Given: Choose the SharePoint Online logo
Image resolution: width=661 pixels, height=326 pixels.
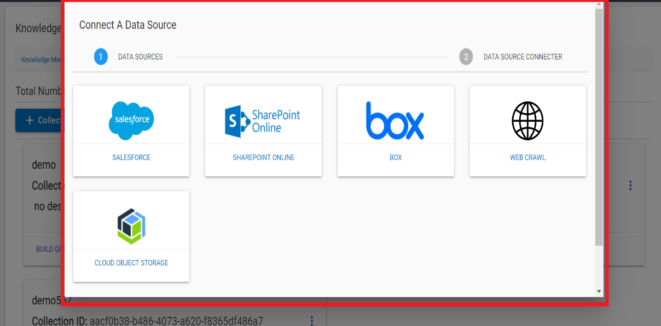Looking at the screenshot, I should 263,121.
